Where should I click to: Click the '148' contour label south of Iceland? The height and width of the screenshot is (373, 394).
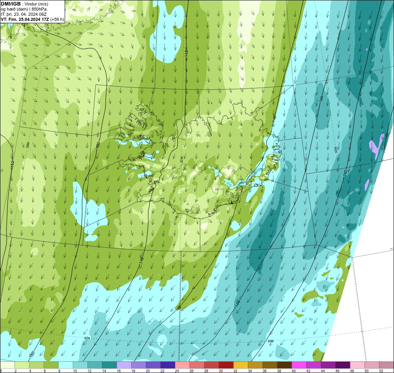pyautogui.click(x=141, y=260)
